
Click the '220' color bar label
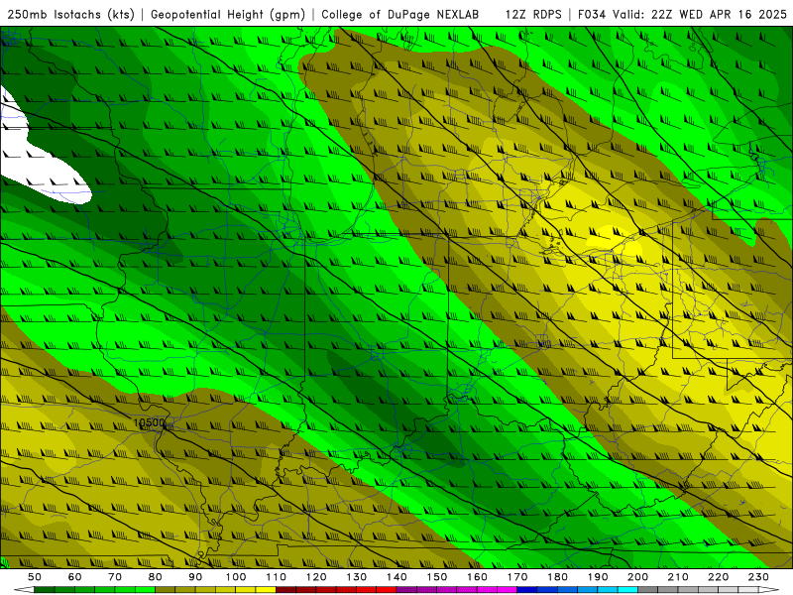719,577
